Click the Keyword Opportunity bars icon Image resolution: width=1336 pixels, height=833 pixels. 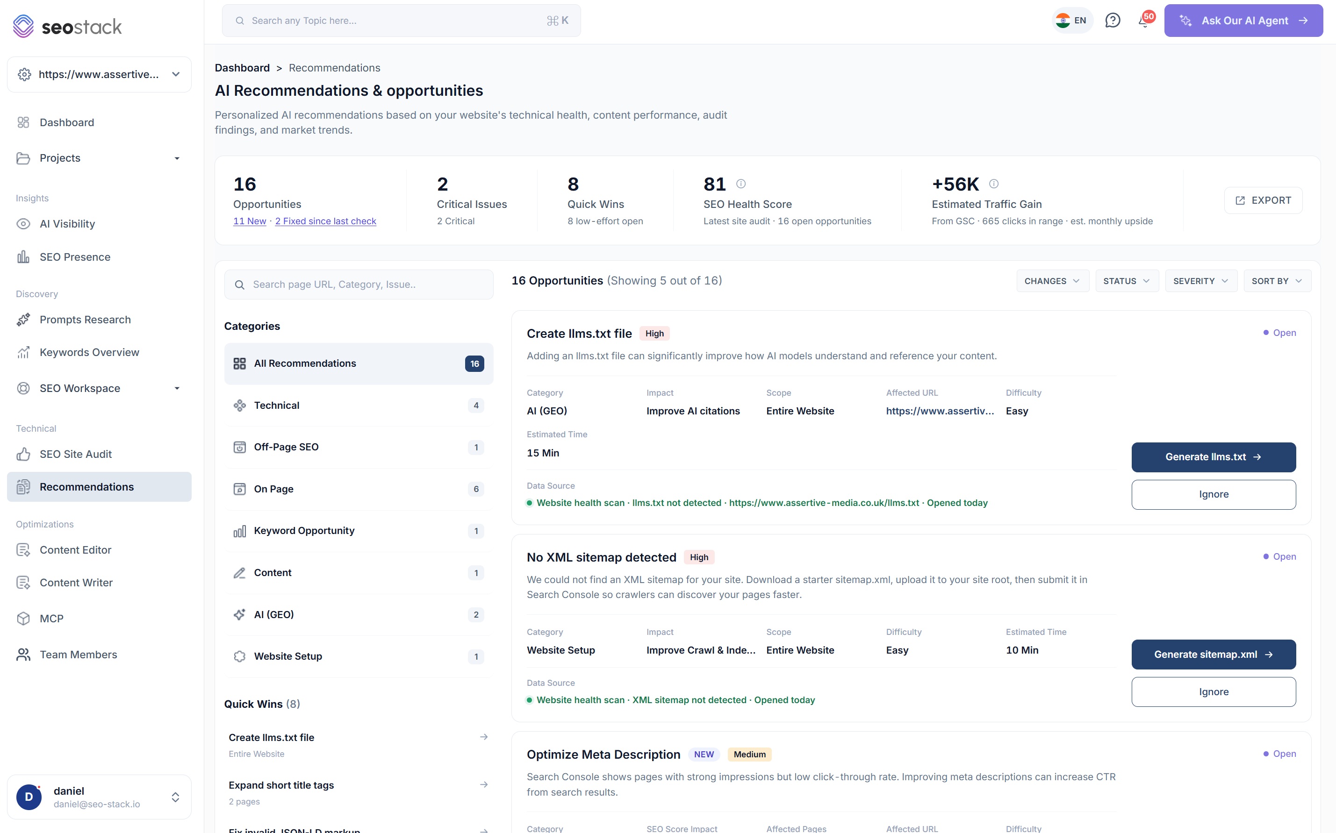point(239,531)
